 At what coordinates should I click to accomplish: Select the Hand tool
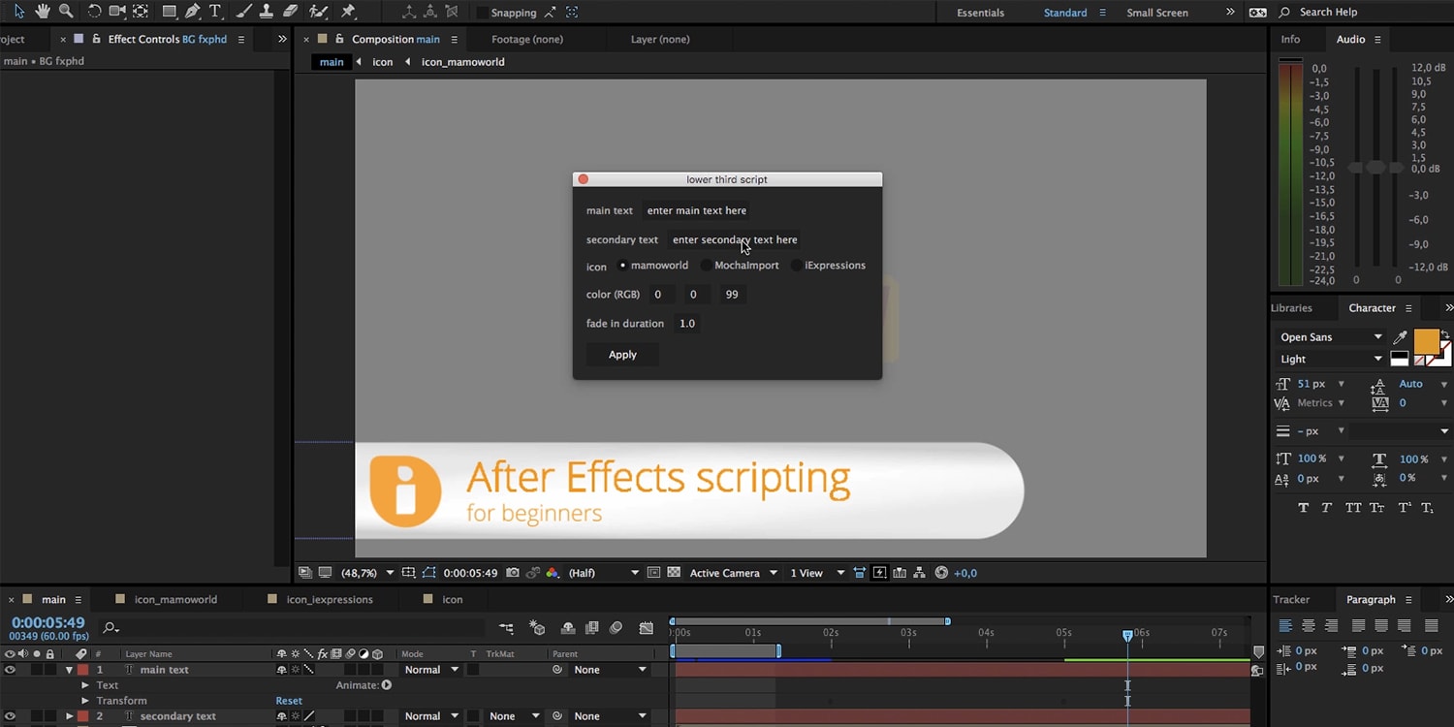43,12
